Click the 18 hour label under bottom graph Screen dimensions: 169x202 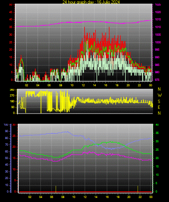[118, 197]
